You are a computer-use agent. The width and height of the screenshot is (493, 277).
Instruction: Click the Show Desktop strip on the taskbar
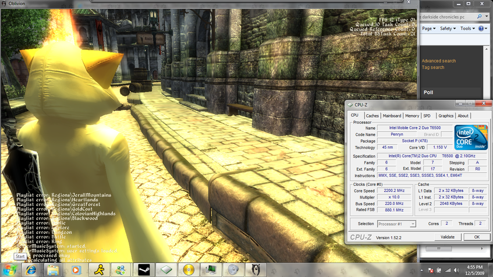(491, 270)
